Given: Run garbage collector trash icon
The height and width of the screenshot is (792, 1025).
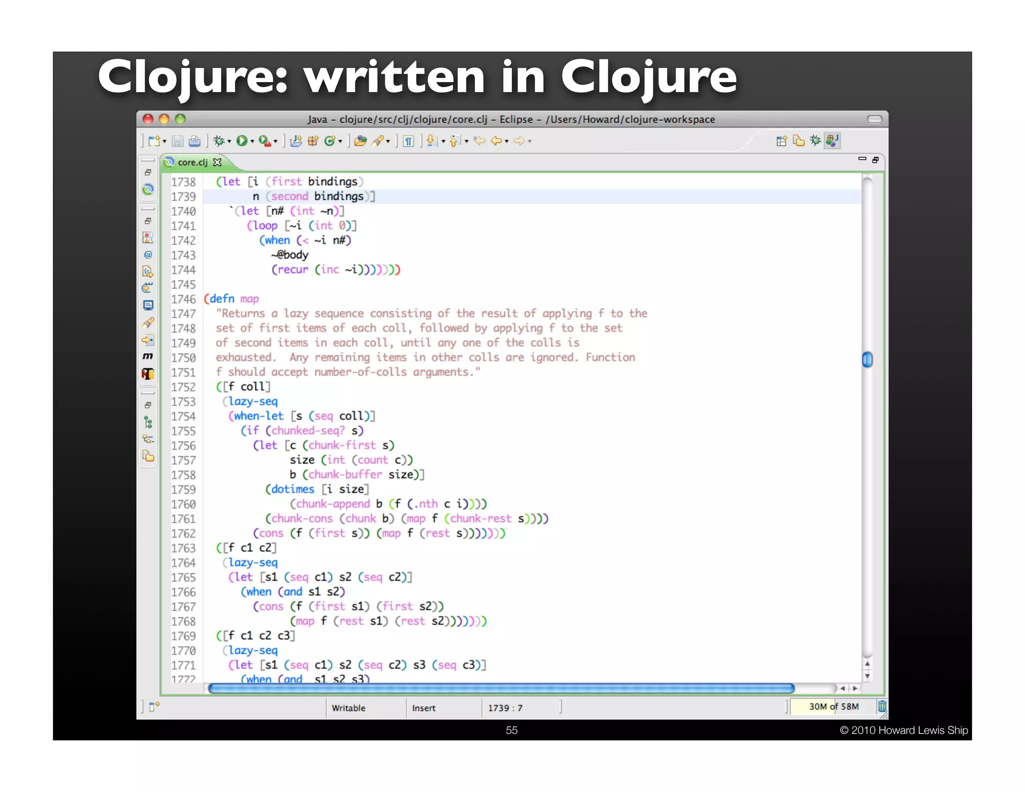Looking at the screenshot, I should [882, 706].
